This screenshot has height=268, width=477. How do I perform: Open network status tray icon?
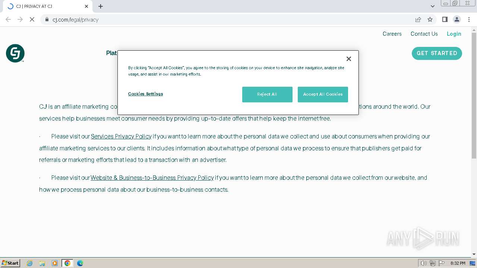[433, 263]
